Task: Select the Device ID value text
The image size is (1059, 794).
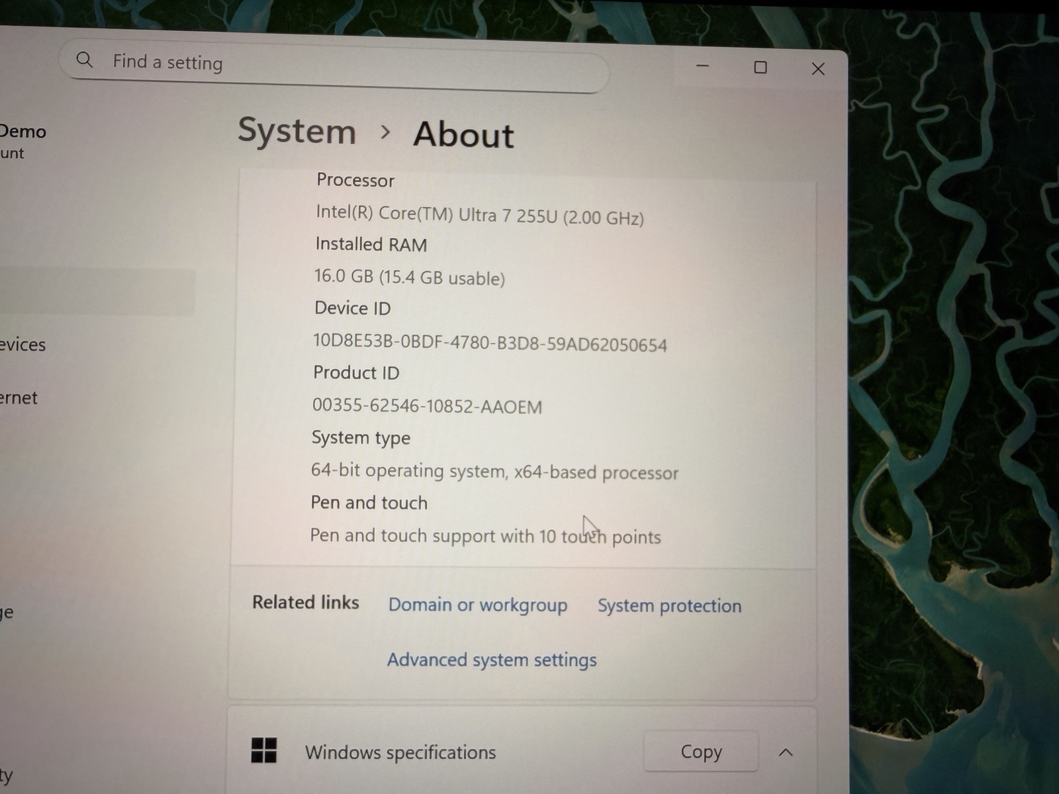Action: [x=490, y=342]
